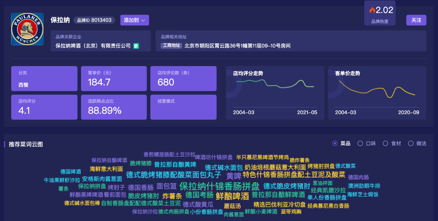Select the 海鲜意大利面 word
The image size is (438, 221).
[106, 169]
